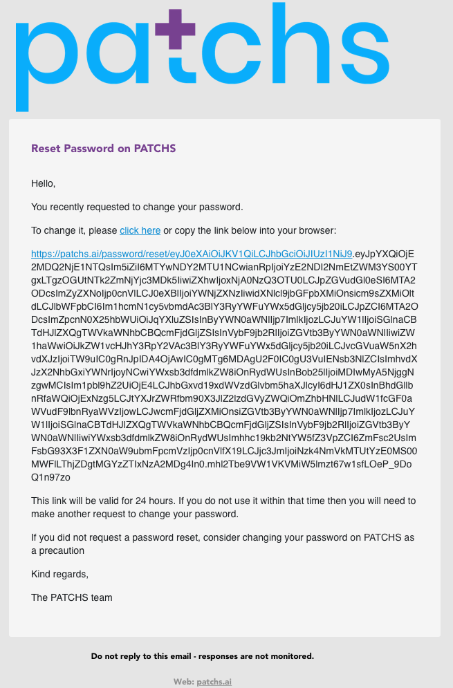Click the 'Web:' footer label

click(x=184, y=681)
